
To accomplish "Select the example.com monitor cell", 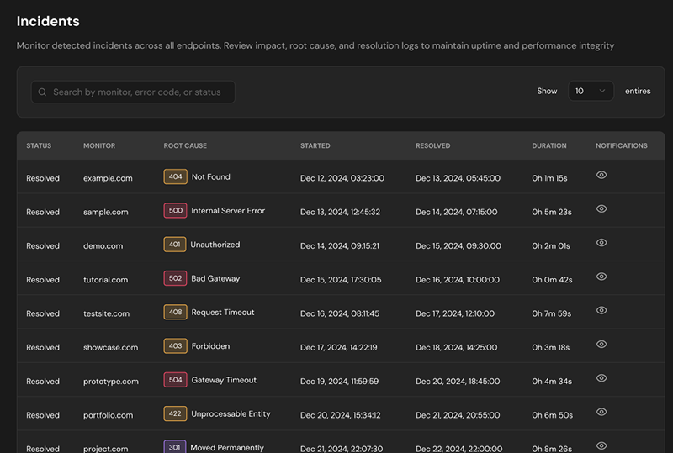I will 108,178.
